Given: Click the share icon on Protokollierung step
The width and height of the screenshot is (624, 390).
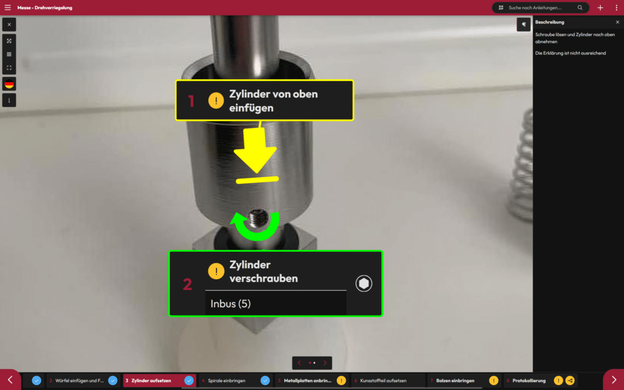Looking at the screenshot, I should 570,381.
